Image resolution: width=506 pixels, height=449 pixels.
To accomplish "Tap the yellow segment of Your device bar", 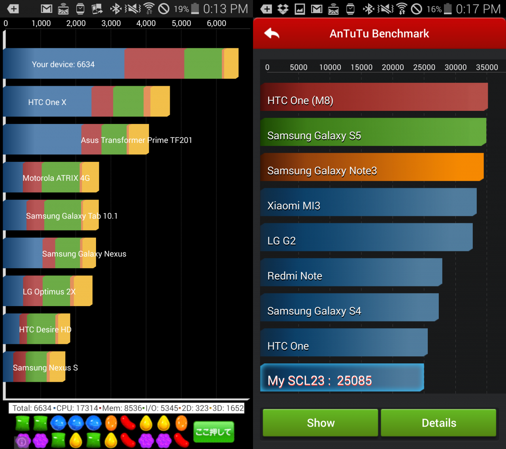I will coord(231,64).
